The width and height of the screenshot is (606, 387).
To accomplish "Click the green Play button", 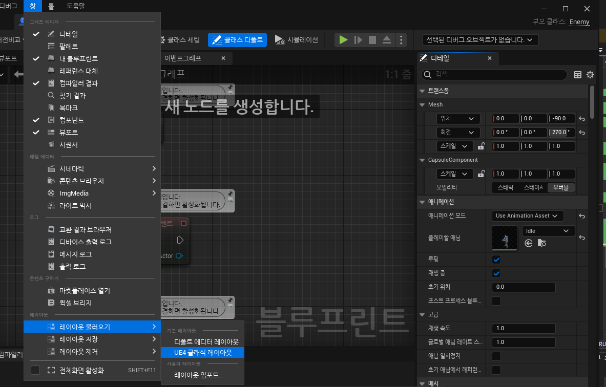I will 343,40.
